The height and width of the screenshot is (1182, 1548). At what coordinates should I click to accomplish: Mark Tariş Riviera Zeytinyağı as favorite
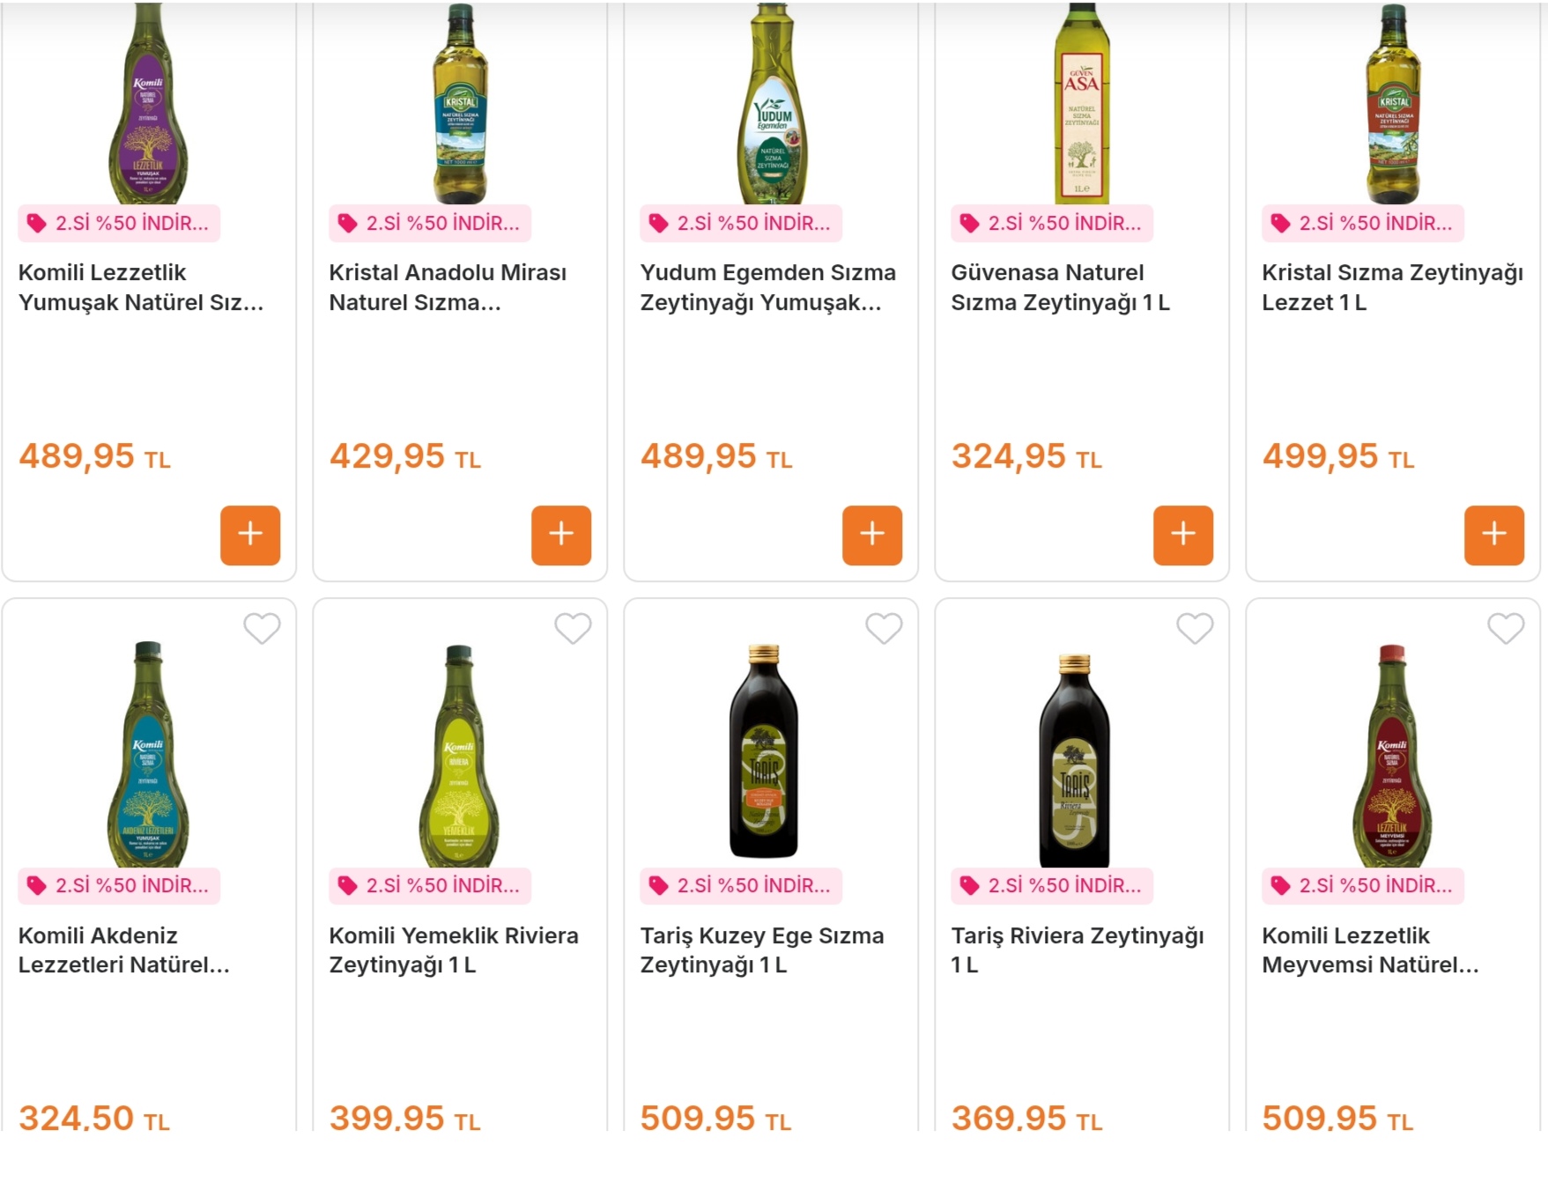(x=1195, y=629)
